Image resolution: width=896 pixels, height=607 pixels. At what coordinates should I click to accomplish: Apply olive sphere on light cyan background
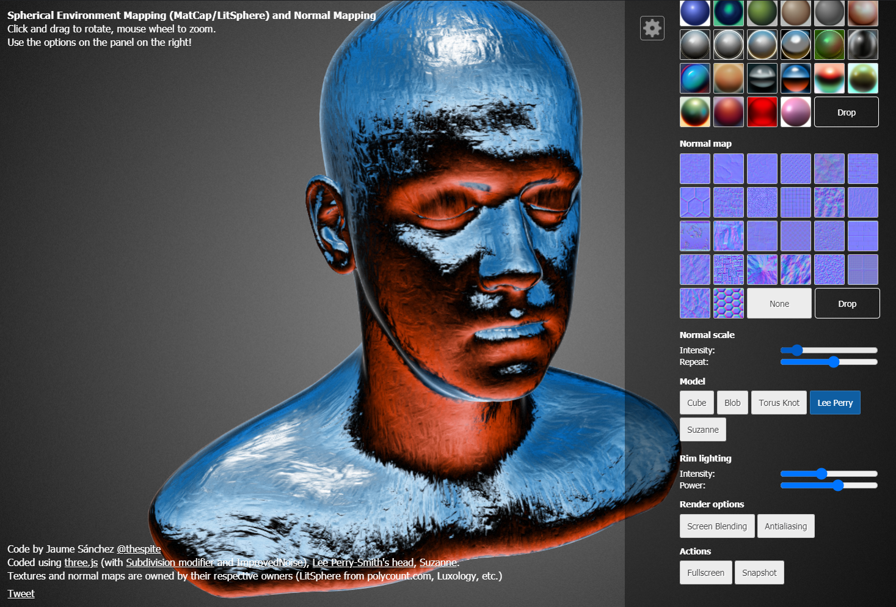[863, 78]
